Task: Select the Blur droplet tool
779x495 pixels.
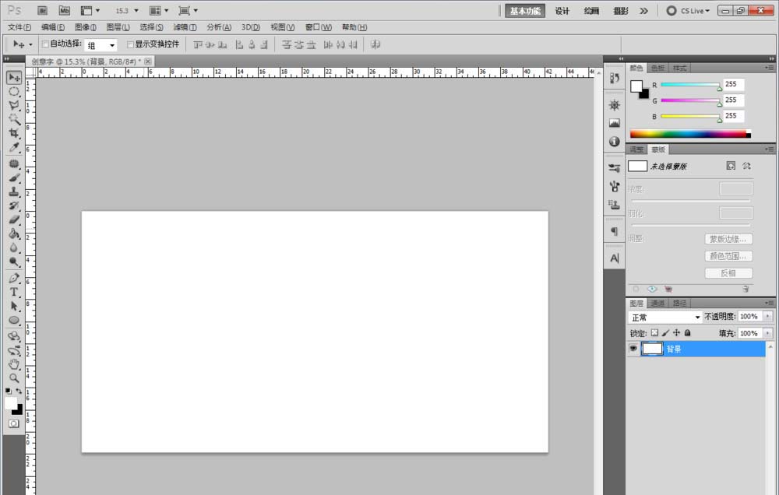Action: [x=14, y=247]
